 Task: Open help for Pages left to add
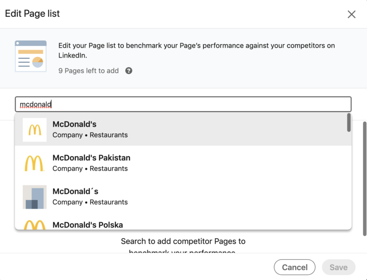[129, 71]
